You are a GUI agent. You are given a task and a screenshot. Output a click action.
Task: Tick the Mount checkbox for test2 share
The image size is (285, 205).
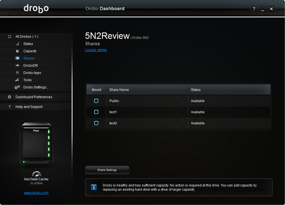click(96, 123)
